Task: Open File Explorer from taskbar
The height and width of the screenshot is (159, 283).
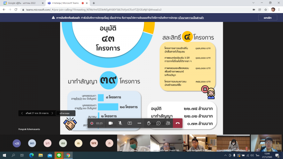Action: (x=41, y=155)
